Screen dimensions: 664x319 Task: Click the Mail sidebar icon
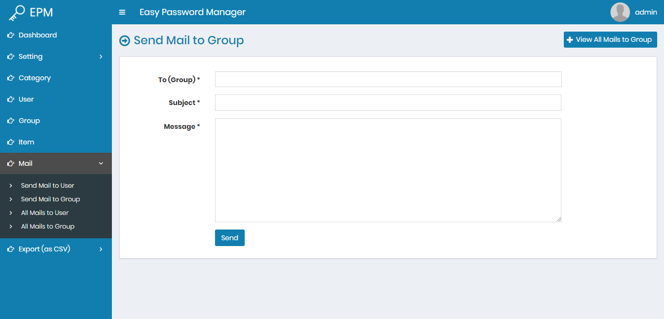pos(10,163)
